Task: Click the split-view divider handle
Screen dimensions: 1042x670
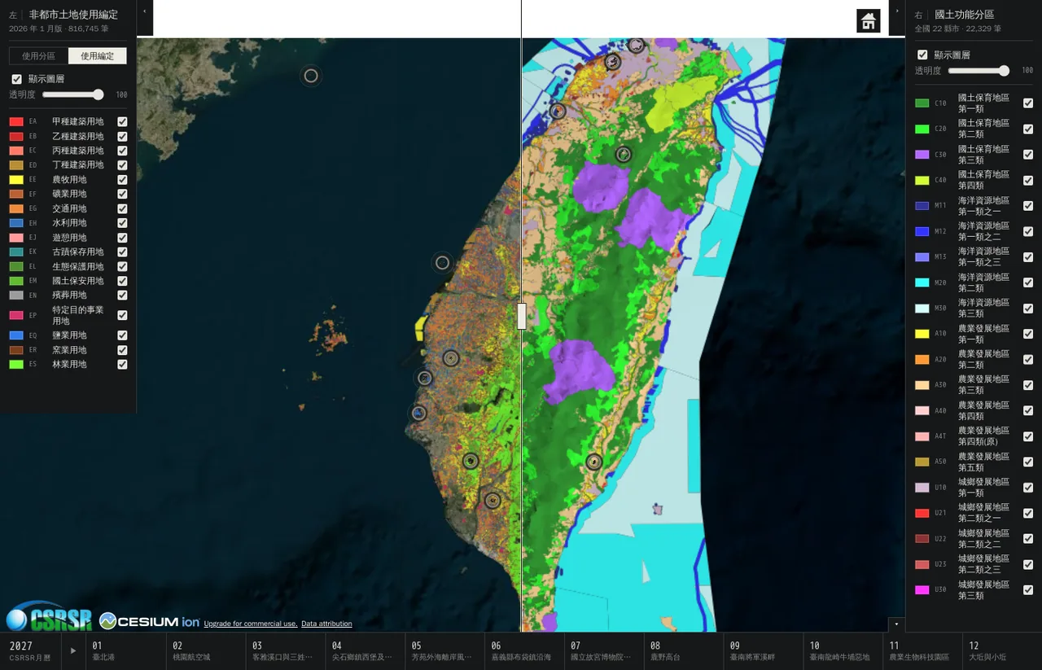Action: tap(522, 316)
